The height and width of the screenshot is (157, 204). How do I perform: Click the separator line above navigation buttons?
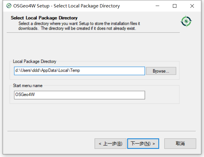tap(101, 131)
